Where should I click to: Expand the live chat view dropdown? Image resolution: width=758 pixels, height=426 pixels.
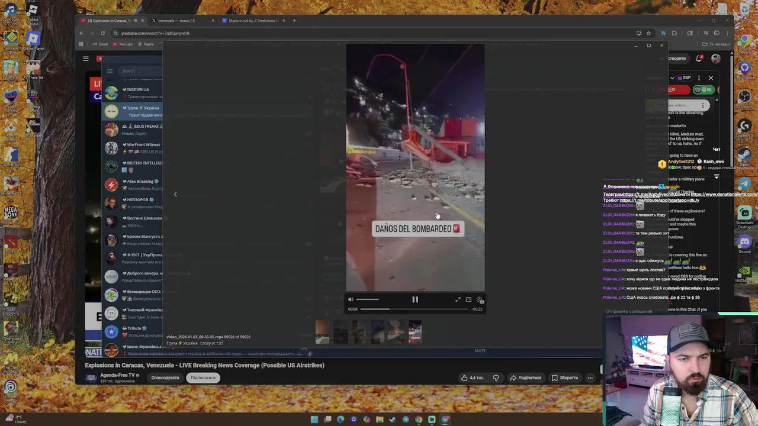tap(672, 78)
